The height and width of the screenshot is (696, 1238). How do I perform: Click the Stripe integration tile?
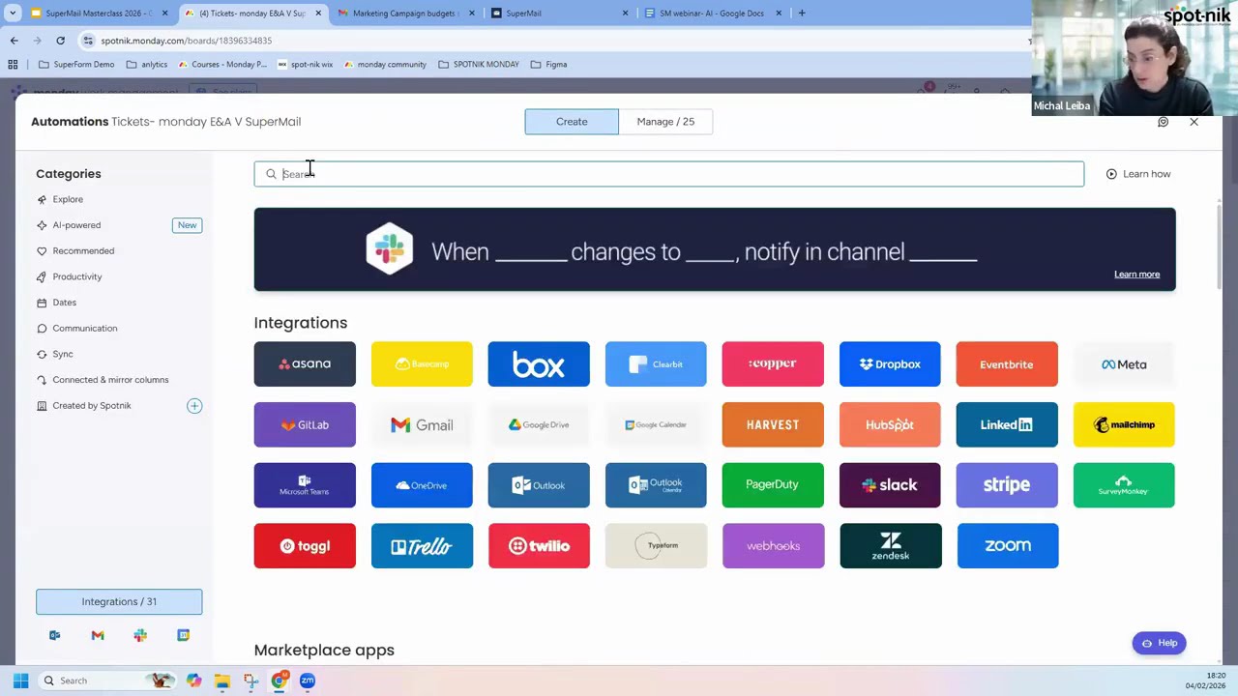pyautogui.click(x=1007, y=485)
